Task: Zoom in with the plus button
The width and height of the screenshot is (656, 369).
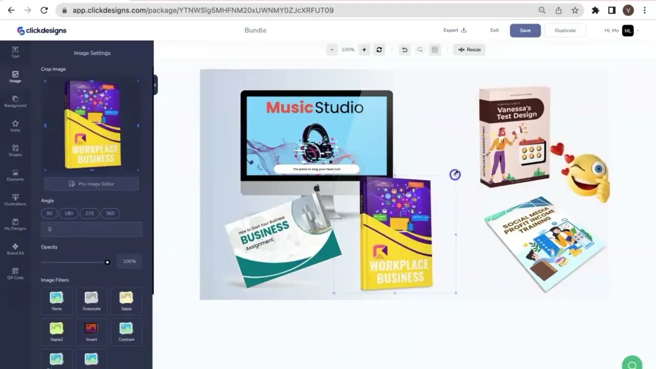Action: coord(364,50)
